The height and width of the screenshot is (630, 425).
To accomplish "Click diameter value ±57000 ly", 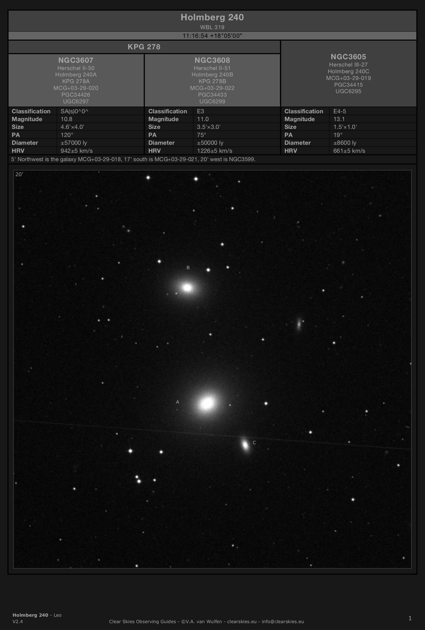I will pyautogui.click(x=74, y=143).
